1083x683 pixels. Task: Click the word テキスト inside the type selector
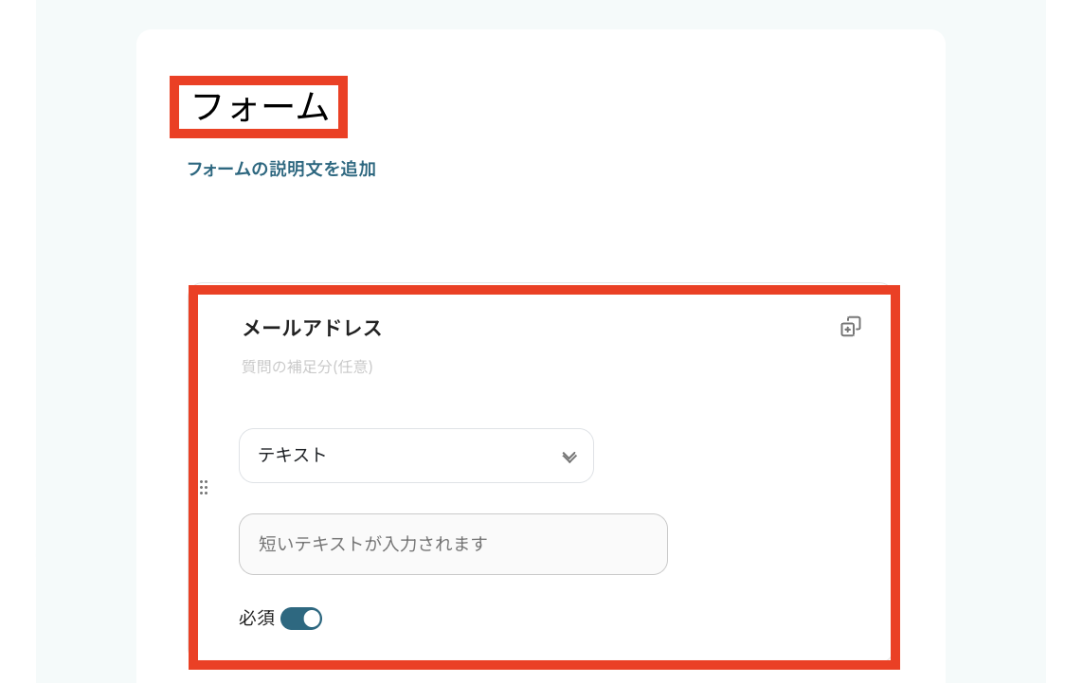pos(292,455)
